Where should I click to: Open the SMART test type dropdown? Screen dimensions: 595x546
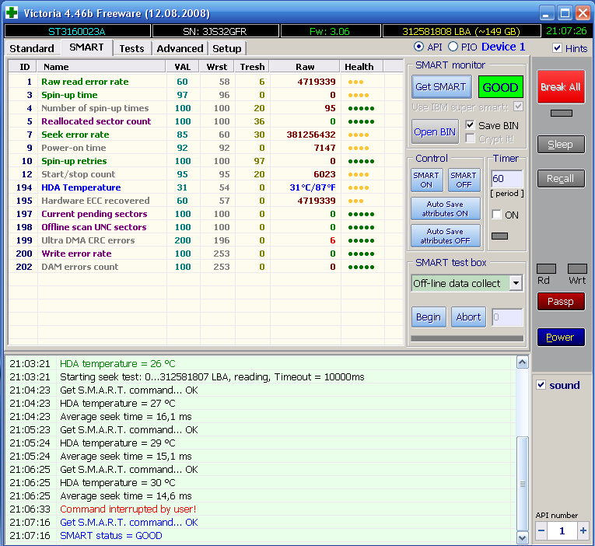pyautogui.click(x=516, y=283)
